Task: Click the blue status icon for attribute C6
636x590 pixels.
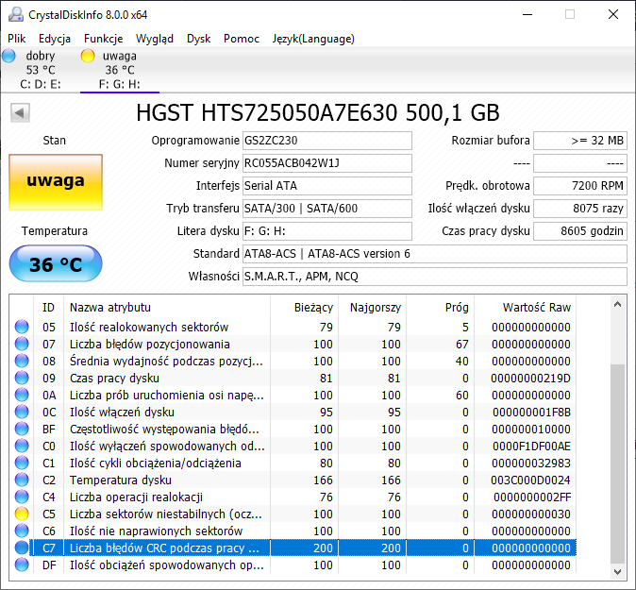Action: point(22,531)
